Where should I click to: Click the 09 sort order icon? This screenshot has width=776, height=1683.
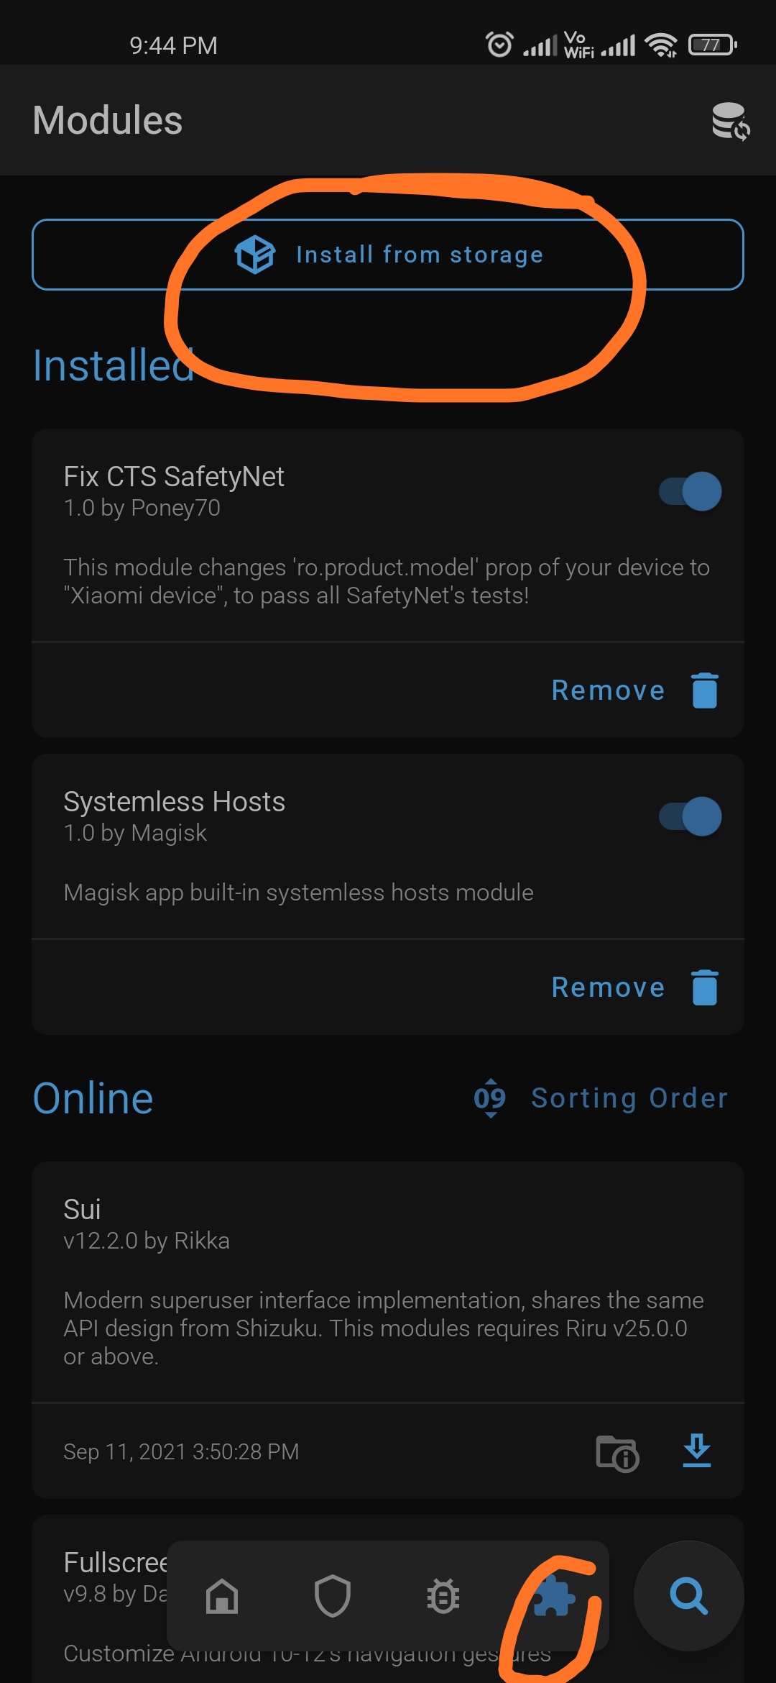(490, 1098)
